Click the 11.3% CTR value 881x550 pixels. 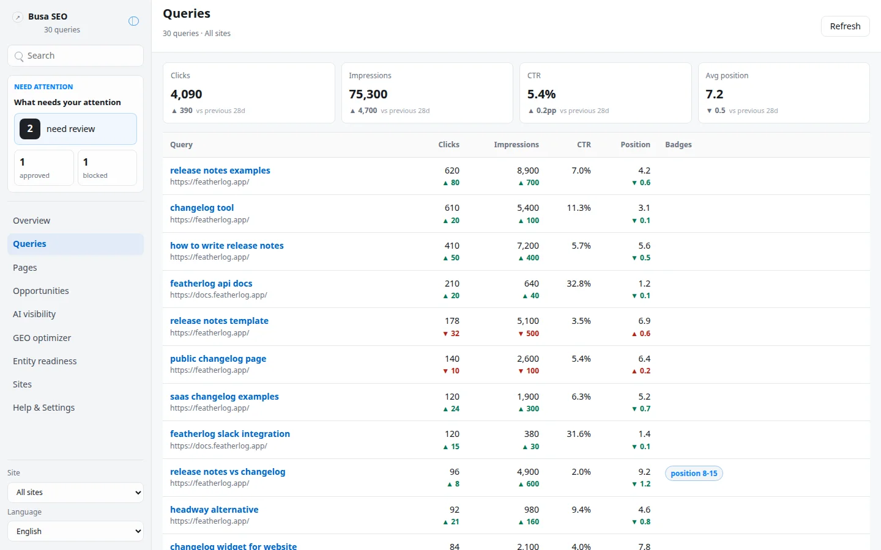(579, 208)
